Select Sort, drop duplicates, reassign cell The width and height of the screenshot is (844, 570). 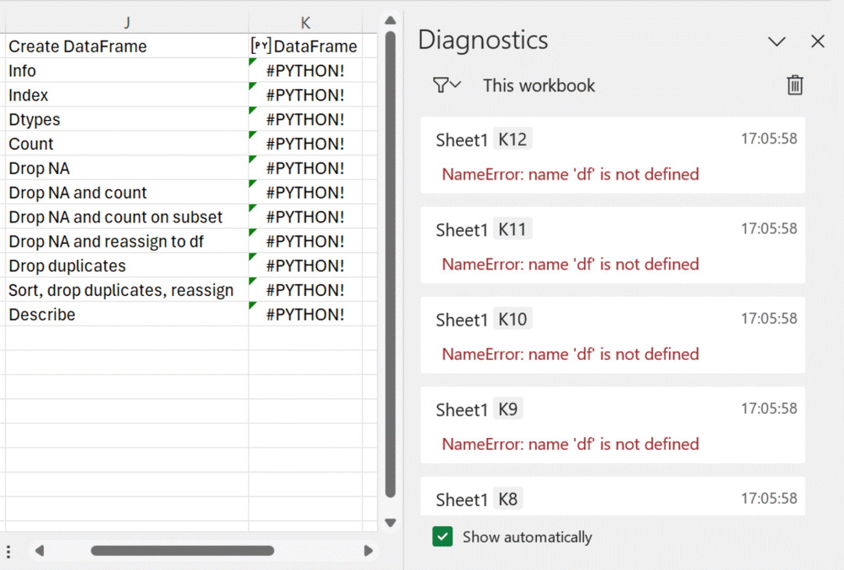click(127, 290)
